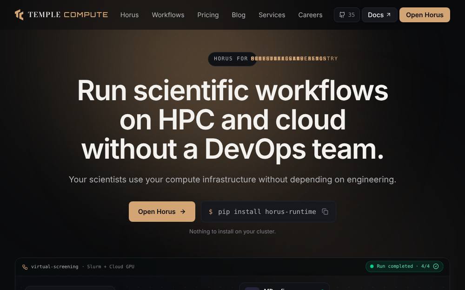Viewport: 465px width, 290px height.
Task: Open GitHub stars link showing 35
Action: pyautogui.click(x=347, y=15)
